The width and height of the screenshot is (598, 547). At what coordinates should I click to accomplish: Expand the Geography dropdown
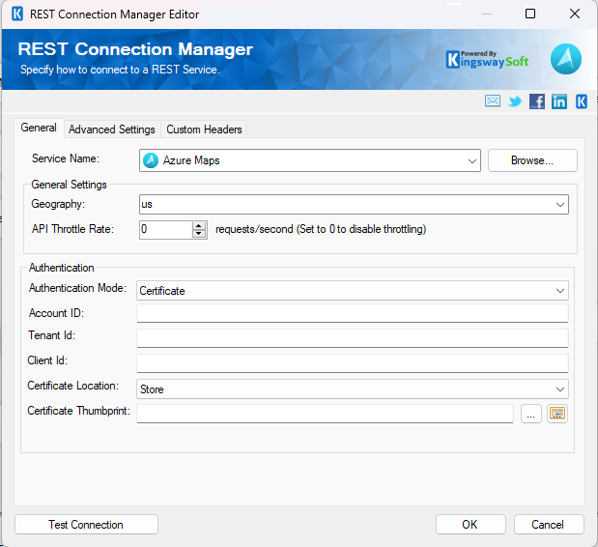[x=560, y=205]
